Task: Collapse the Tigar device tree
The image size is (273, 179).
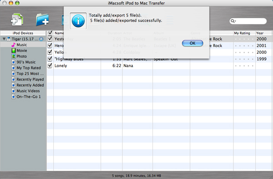Action: pos(4,39)
